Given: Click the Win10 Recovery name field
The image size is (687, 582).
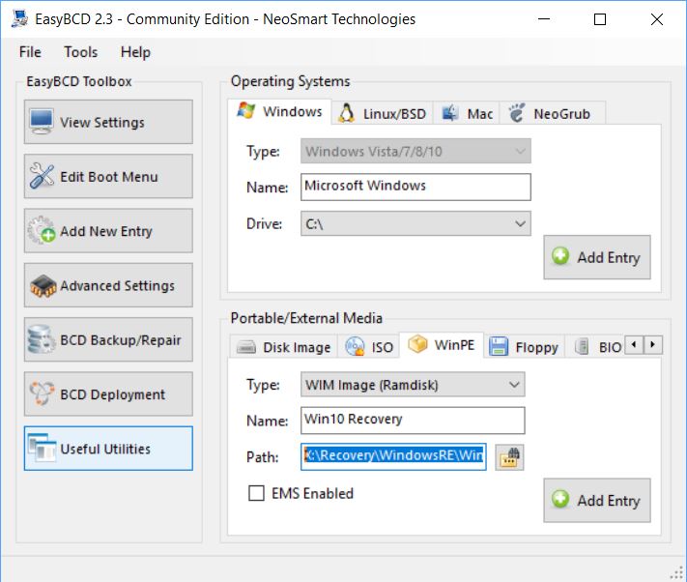Looking at the screenshot, I should [413, 420].
